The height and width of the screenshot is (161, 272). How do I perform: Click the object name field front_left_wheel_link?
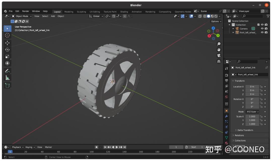point(253,74)
